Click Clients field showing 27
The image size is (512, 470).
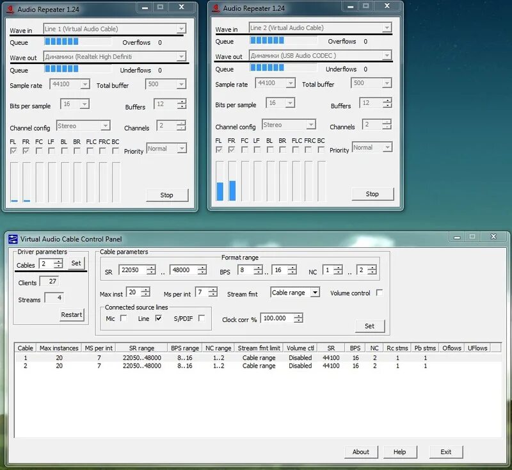[x=49, y=281]
